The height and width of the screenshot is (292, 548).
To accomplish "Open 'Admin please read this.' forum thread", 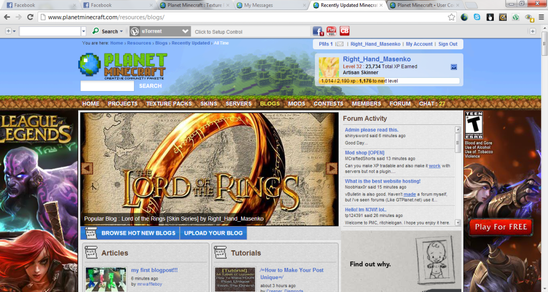I will 372,130.
